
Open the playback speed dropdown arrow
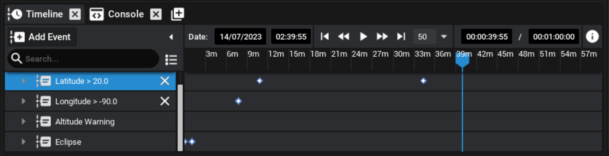tap(444, 37)
